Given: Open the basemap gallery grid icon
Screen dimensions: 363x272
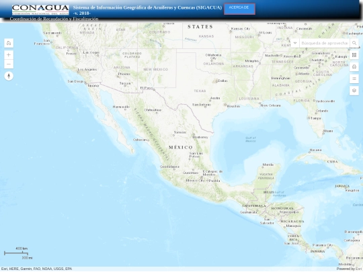Looking at the screenshot, I should 354,55.
